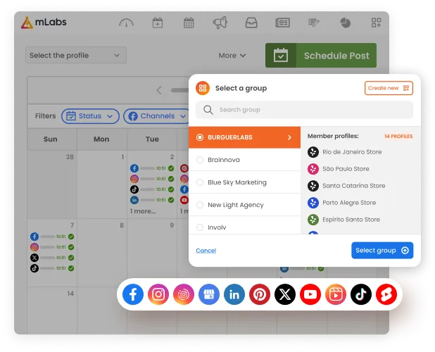Open the 'Select the profile' dropdown
This screenshot has width=435, height=352.
(x=75, y=55)
